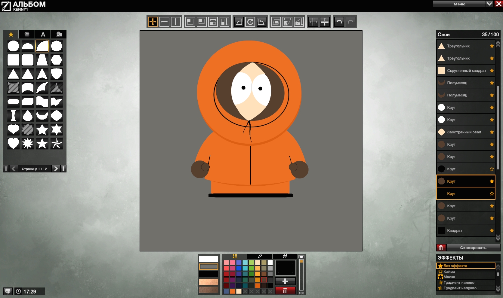The width and height of the screenshot is (503, 298).
Task: Select the vertical-only move tool
Action: pyautogui.click(x=176, y=22)
